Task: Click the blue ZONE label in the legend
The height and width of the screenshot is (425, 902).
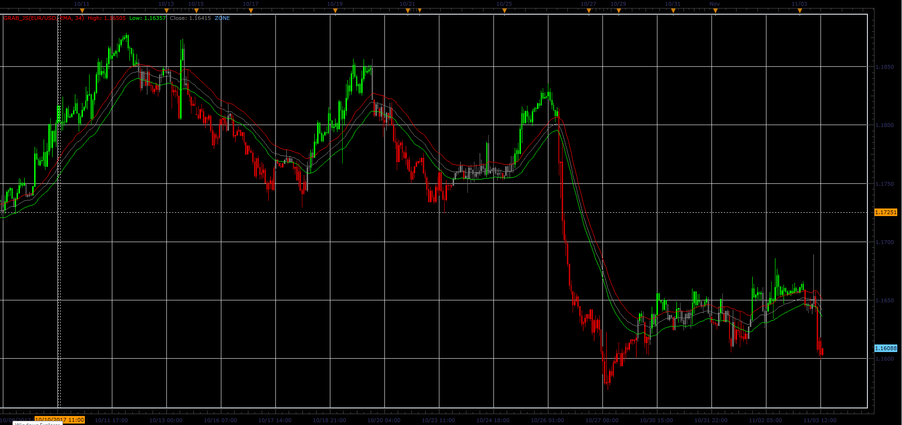Action: click(x=222, y=18)
